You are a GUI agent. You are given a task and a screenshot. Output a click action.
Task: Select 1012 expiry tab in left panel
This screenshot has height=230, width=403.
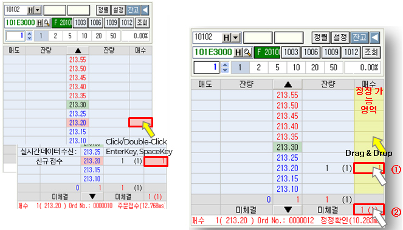coord(126,22)
